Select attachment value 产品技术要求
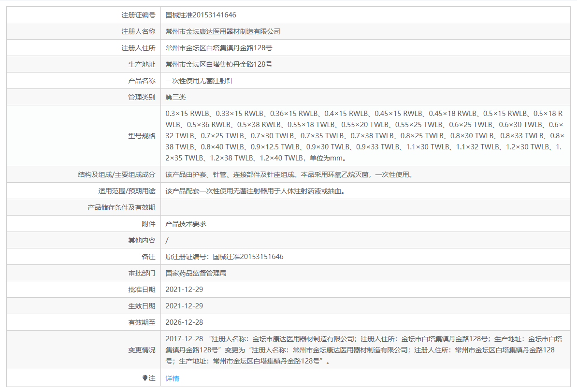 pos(186,224)
